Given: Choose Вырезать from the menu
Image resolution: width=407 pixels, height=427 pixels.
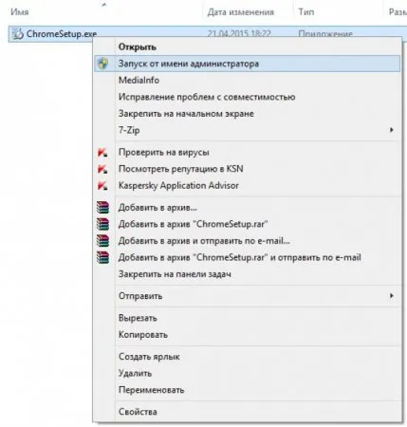Looking at the screenshot, I should (x=248, y=318).
